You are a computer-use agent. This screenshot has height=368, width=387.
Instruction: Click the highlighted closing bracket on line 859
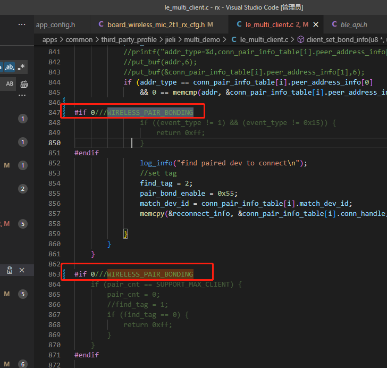(125, 234)
